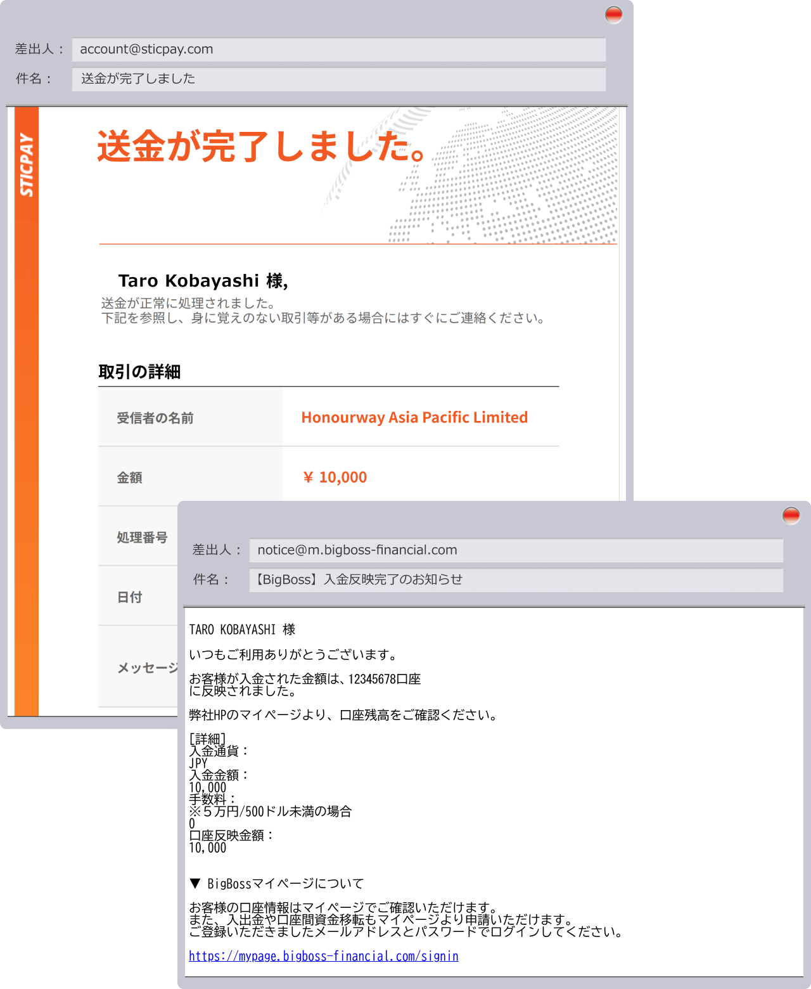The image size is (811, 989).
Task: Click the Taro Kobayashi 様 greeting in STICPAY email
Action: 203,281
